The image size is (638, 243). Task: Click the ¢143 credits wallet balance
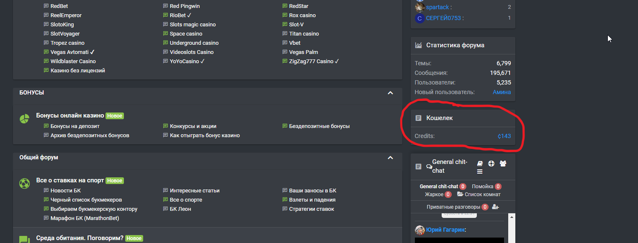(504, 136)
